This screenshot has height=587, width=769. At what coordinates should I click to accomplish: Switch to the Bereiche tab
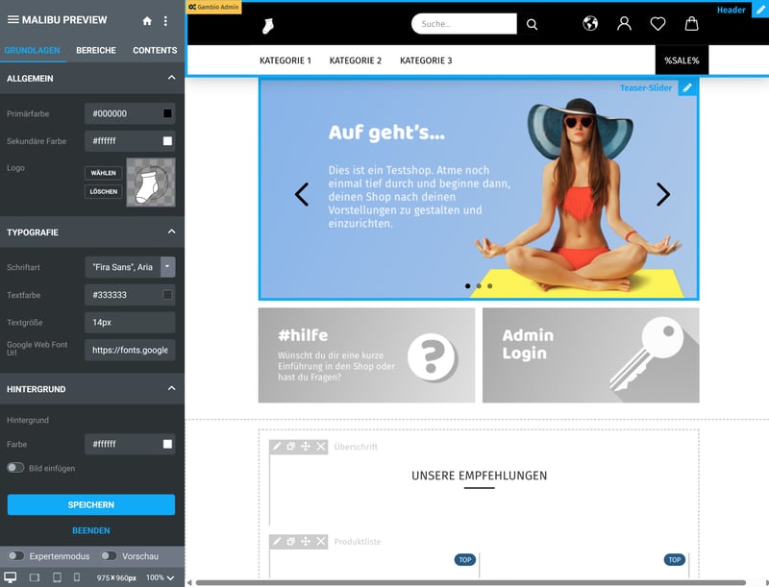[x=96, y=51]
